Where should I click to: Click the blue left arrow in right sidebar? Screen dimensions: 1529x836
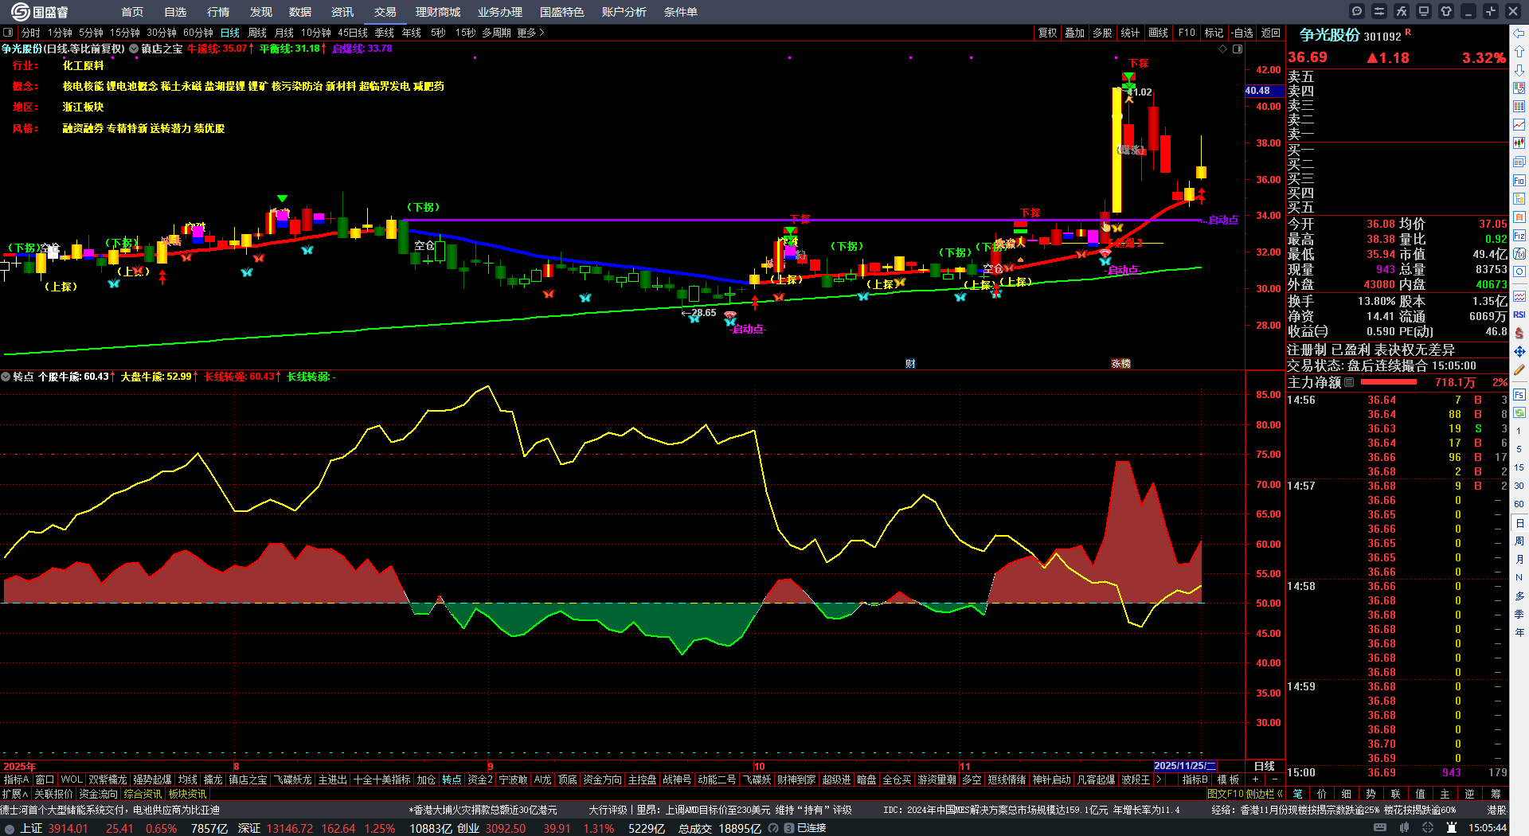coord(1519,33)
